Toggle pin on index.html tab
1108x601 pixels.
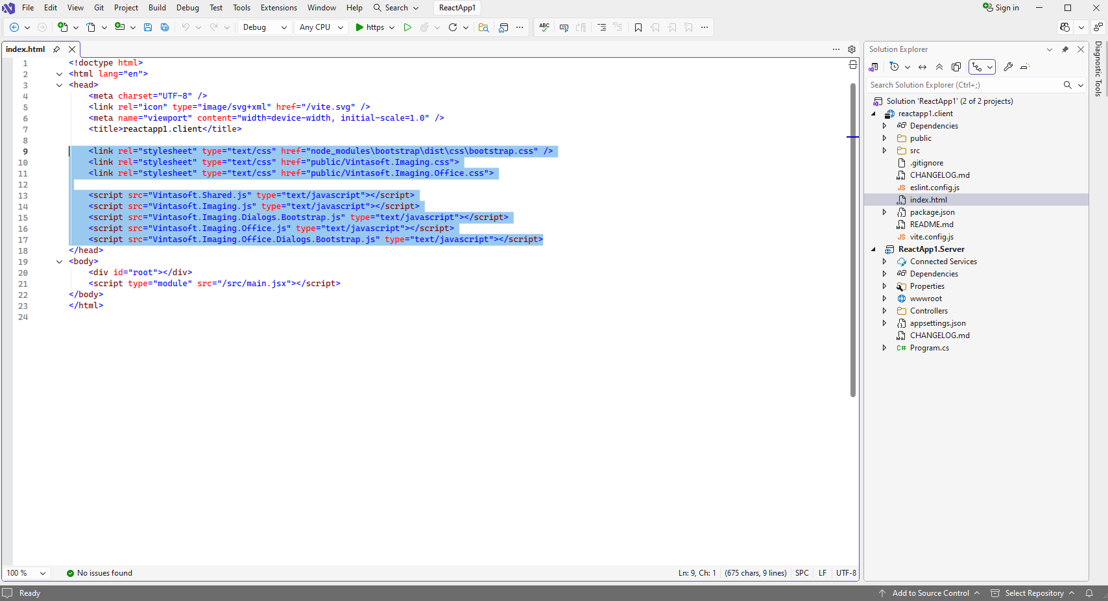point(56,49)
